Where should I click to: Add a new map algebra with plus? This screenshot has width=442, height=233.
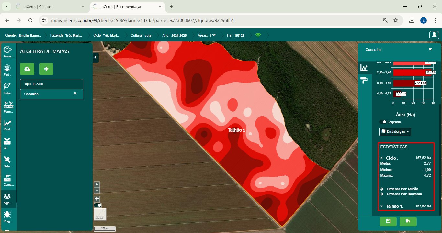[x=46, y=69]
